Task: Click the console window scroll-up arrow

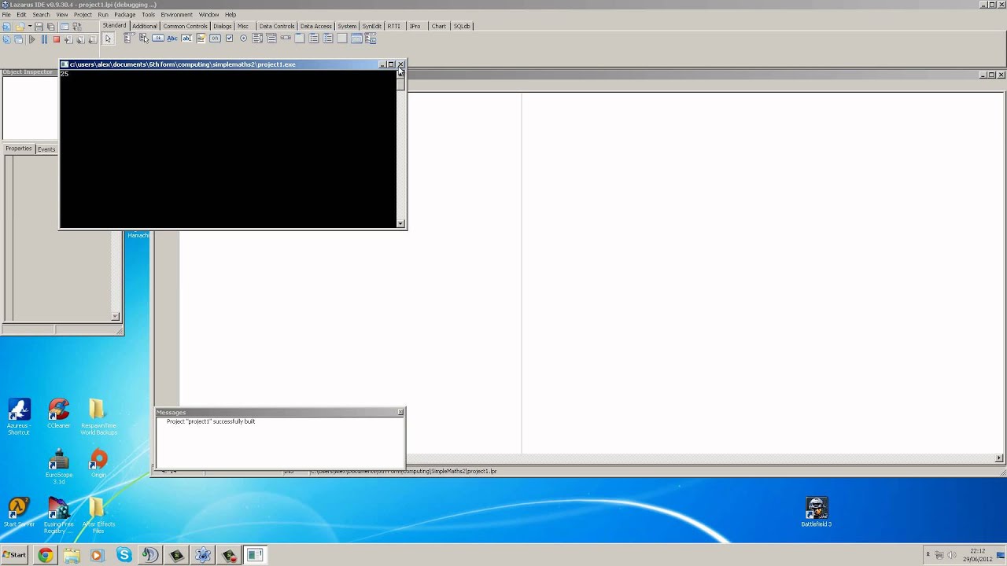Action: 400,75
